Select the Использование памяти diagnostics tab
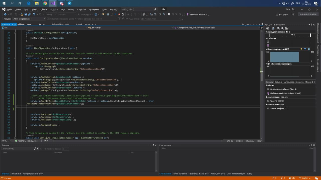This screenshot has width=321, height=180. (x=294, y=82)
